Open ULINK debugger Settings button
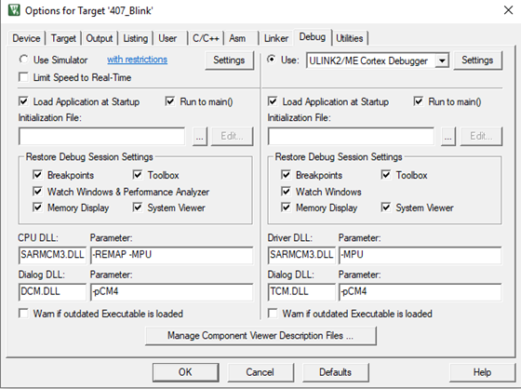The height and width of the screenshot is (389, 521). (x=477, y=60)
